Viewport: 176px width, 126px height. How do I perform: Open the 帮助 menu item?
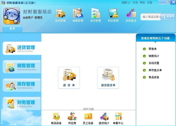tap(142, 2)
